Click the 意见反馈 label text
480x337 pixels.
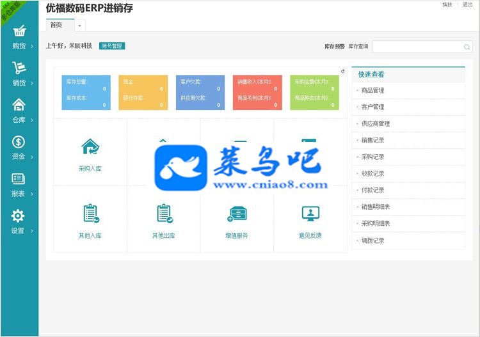coord(310,235)
